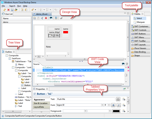Click the gear icon next to Text field
The image size is (152, 119).
[x=118, y=99]
